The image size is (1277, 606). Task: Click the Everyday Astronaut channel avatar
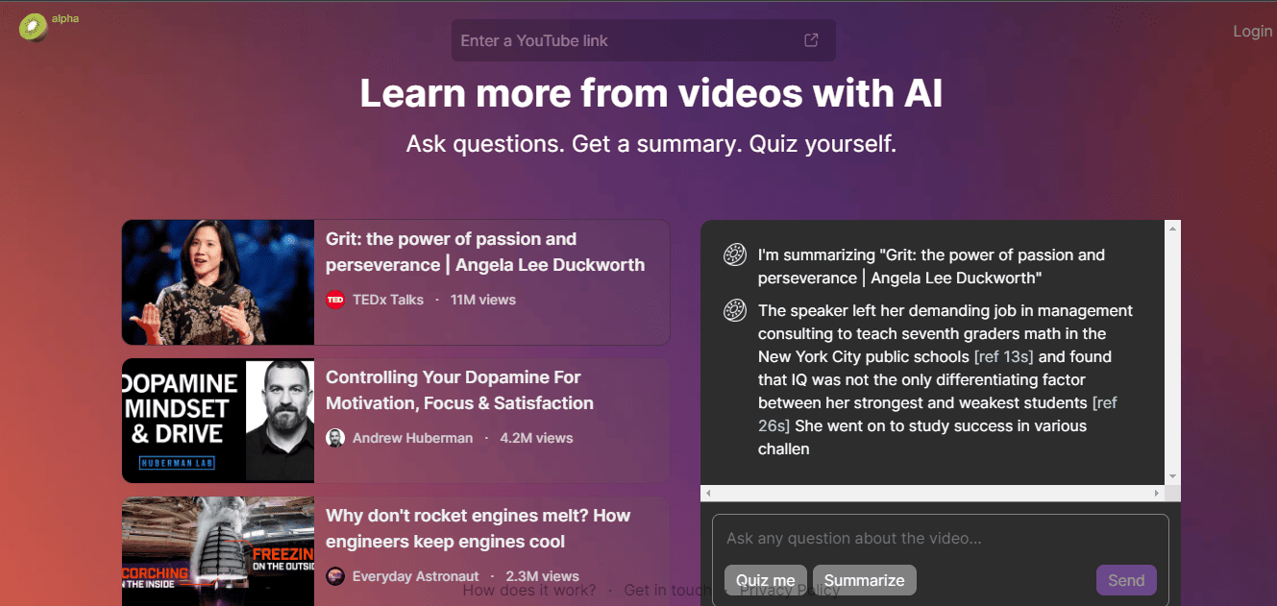click(x=334, y=575)
